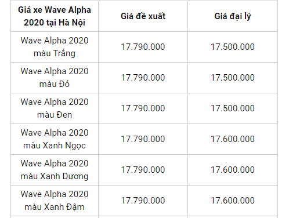Select suggested price for màu Đen row
Screen dimensions: 289x218
click(143, 108)
